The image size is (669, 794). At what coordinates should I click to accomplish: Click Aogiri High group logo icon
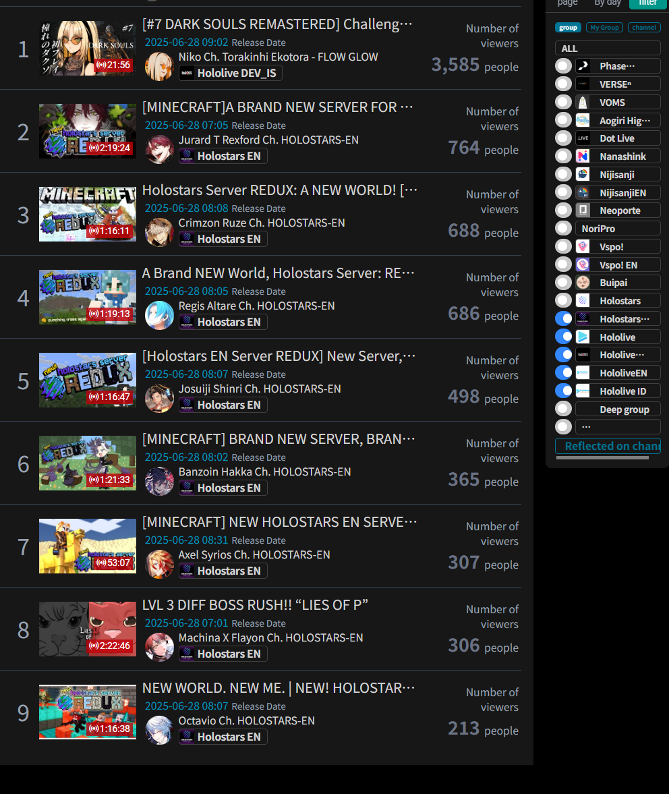coord(583,120)
